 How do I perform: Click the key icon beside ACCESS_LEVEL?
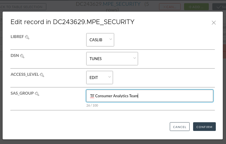click(42, 75)
